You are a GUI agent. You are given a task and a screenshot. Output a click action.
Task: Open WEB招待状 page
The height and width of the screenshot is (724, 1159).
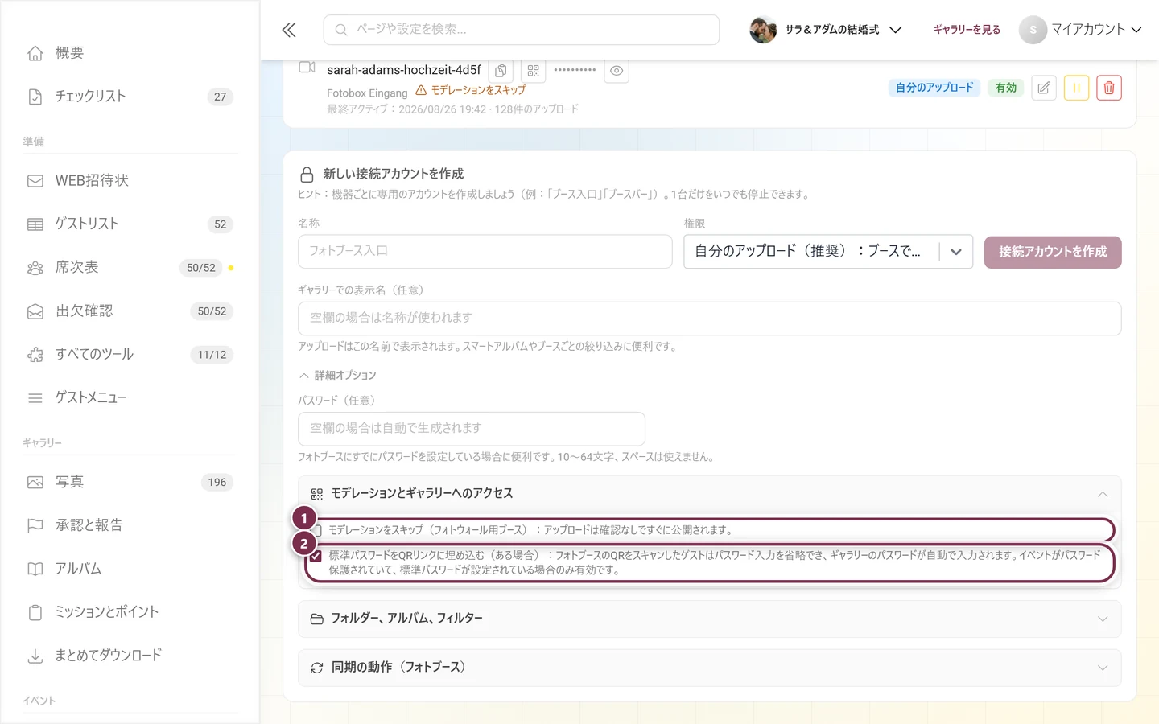[130, 181]
